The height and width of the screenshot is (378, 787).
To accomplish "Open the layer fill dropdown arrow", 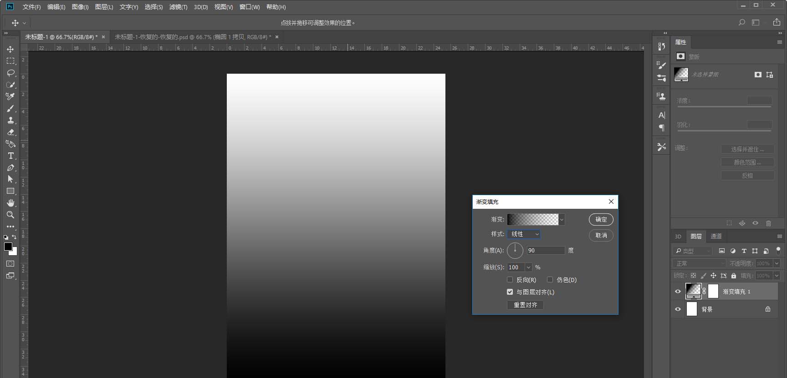I will coord(777,276).
